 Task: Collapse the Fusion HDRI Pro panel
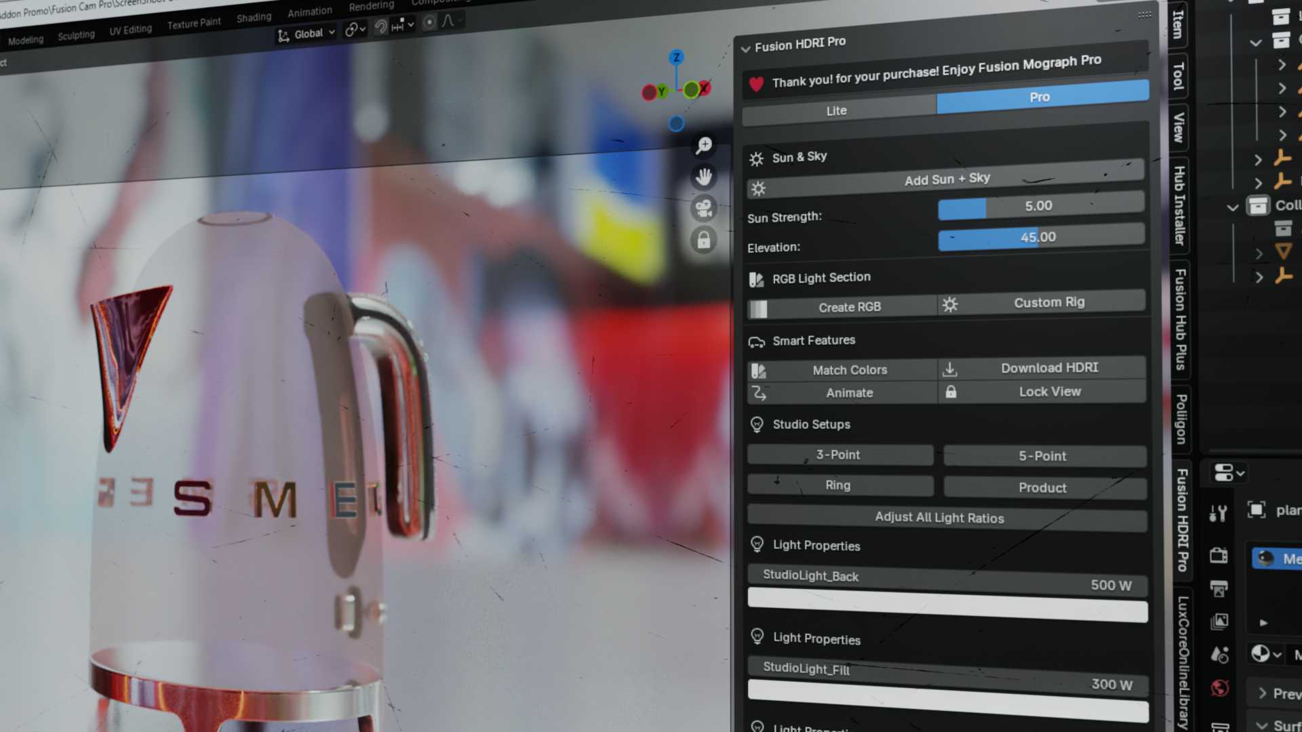(x=746, y=48)
